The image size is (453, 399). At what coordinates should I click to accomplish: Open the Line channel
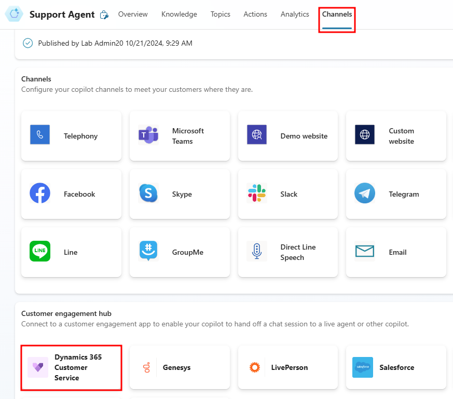[71, 252]
